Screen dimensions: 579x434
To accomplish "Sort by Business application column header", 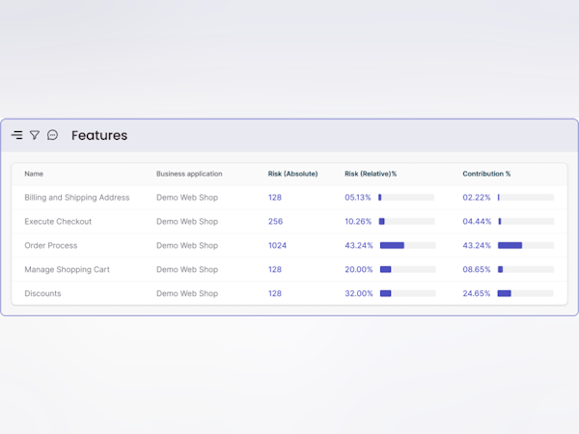I will click(189, 174).
